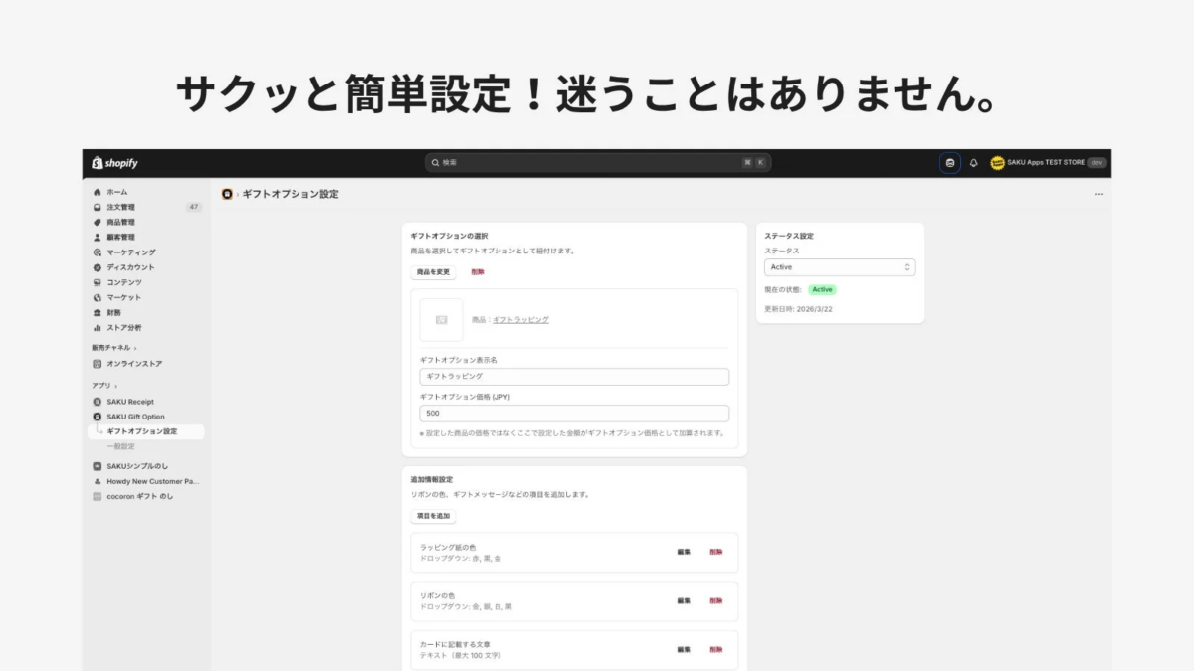Click 削除 next to ラッピング紙の色

point(715,553)
